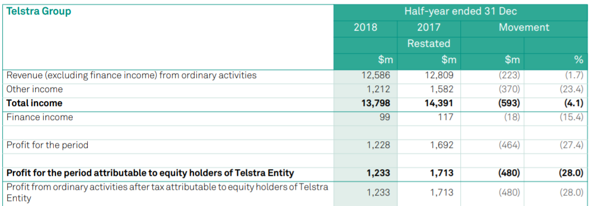Viewport: 590px width, 206px height.
Task: Select the Movement column header
Action: tap(524, 27)
